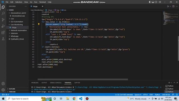Open the Testing flask view
This screenshot has height=101, width=179.
[3, 39]
